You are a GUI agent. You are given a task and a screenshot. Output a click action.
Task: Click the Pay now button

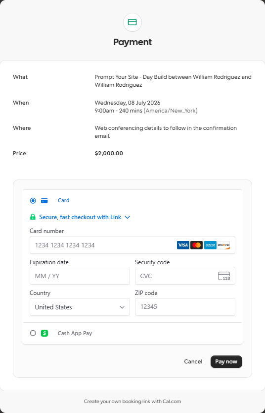[x=226, y=361]
